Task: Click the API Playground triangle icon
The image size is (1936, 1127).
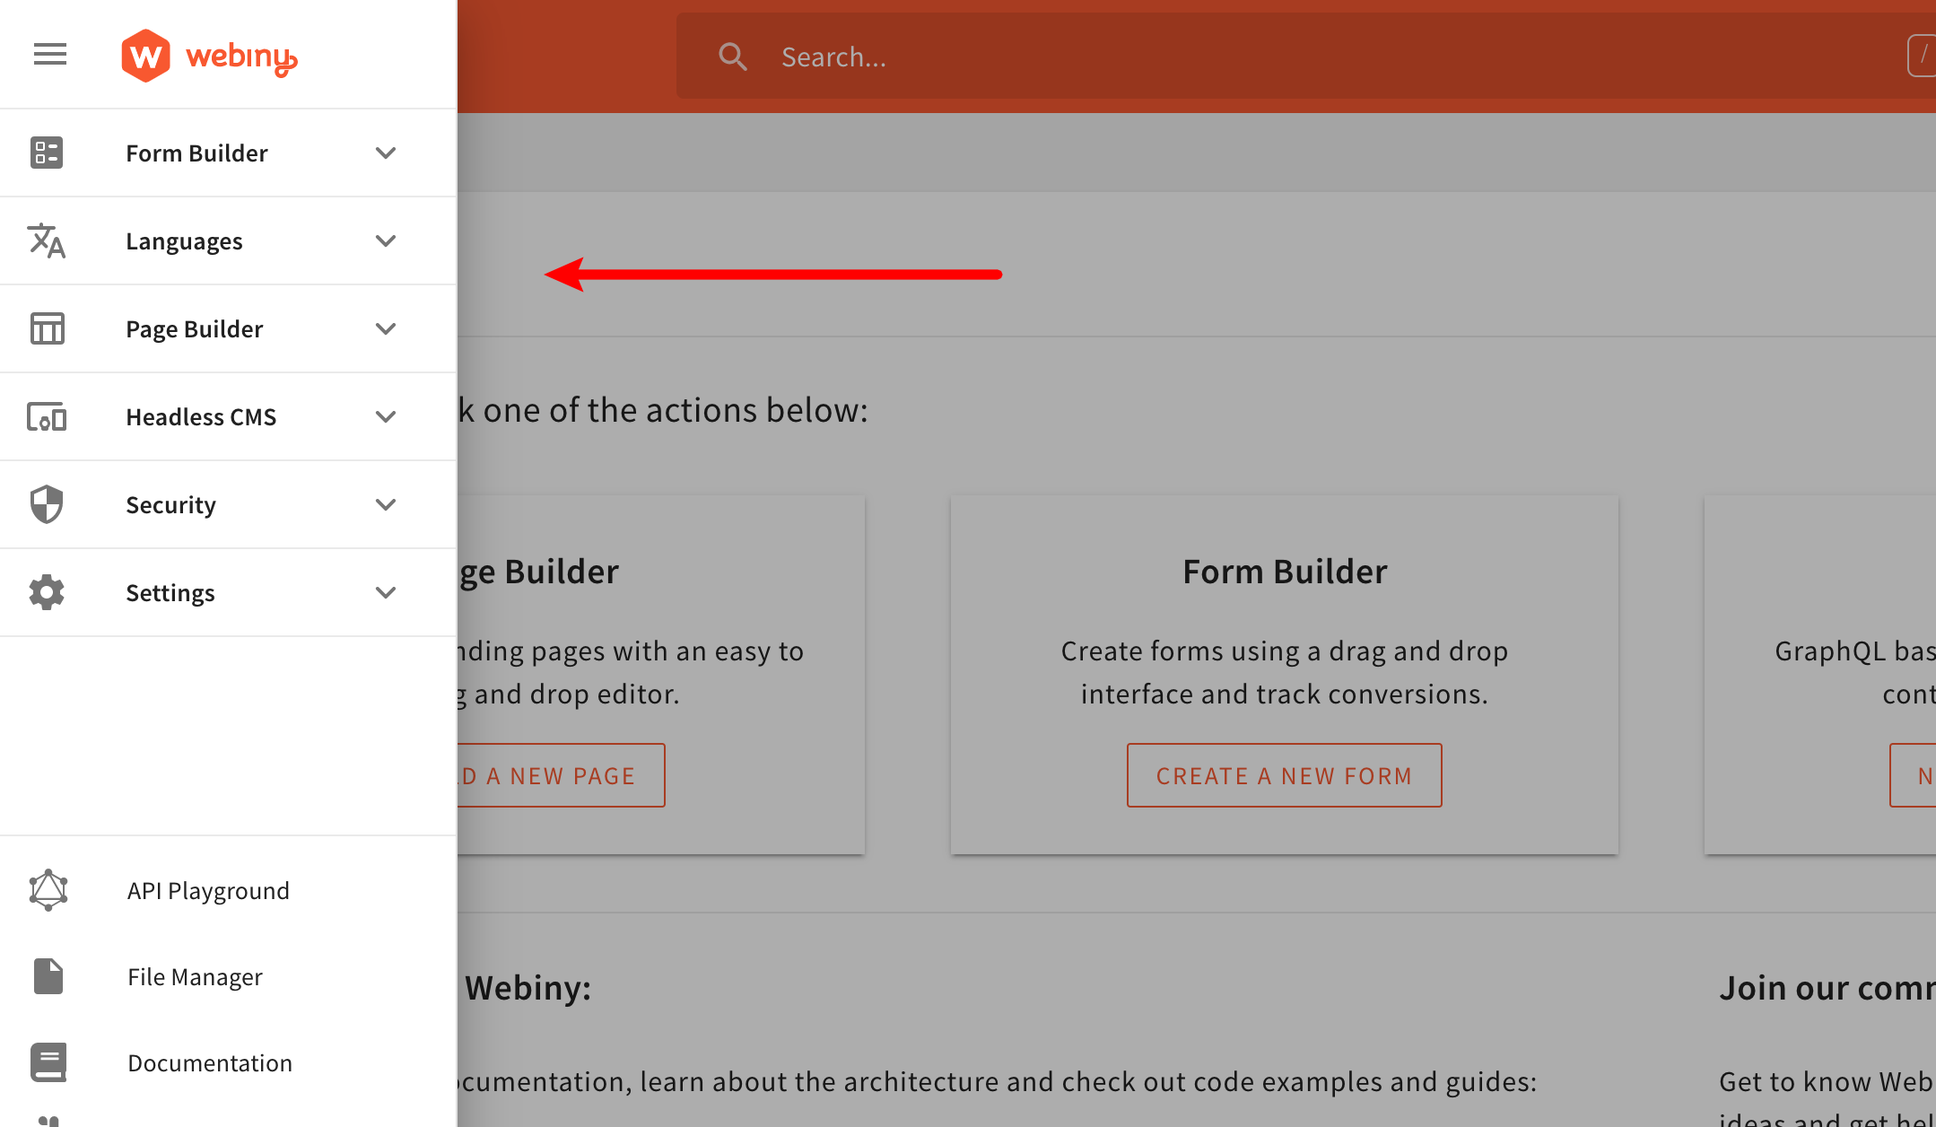Action: tap(48, 889)
